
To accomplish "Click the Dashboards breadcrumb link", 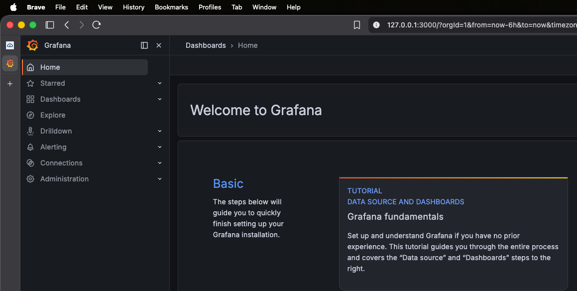I will click(206, 45).
